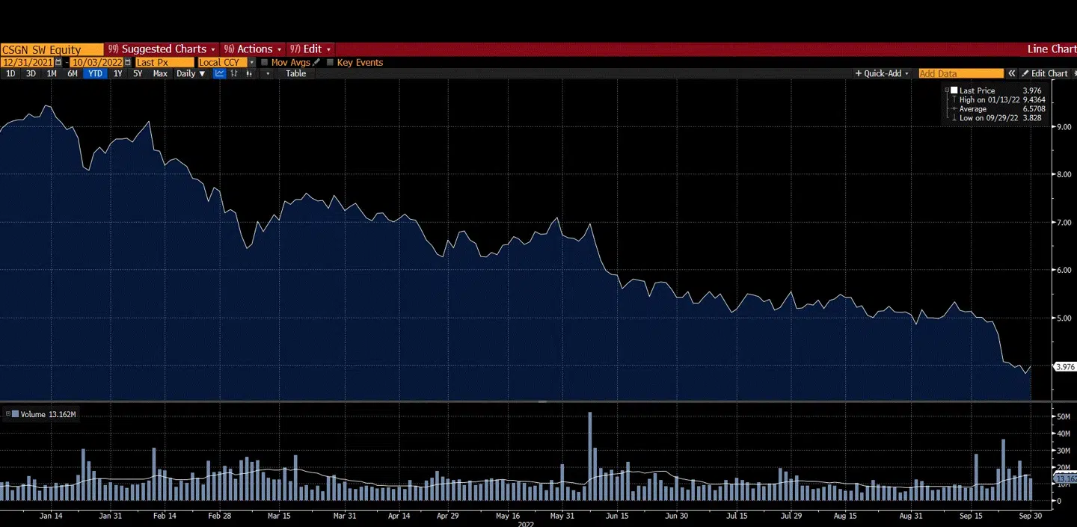This screenshot has width=1077, height=527.
Task: Enable the Mov Avgs checkbox
Action: pos(265,62)
